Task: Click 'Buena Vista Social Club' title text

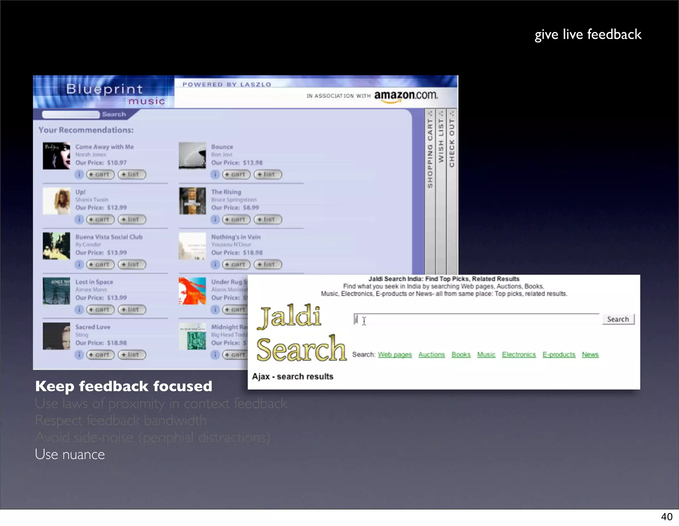Action: pyautogui.click(x=109, y=237)
